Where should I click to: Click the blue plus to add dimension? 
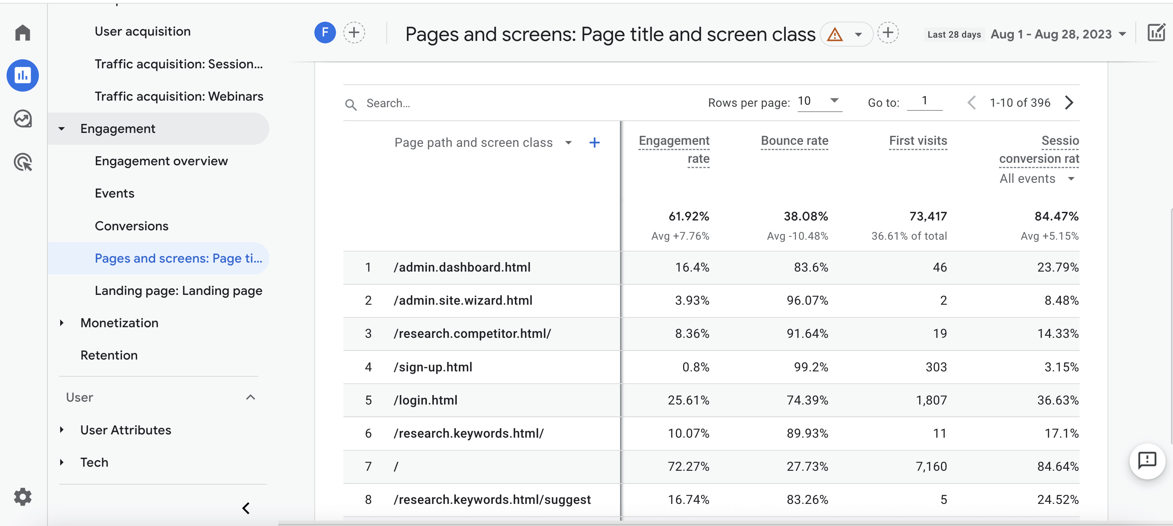(x=594, y=143)
